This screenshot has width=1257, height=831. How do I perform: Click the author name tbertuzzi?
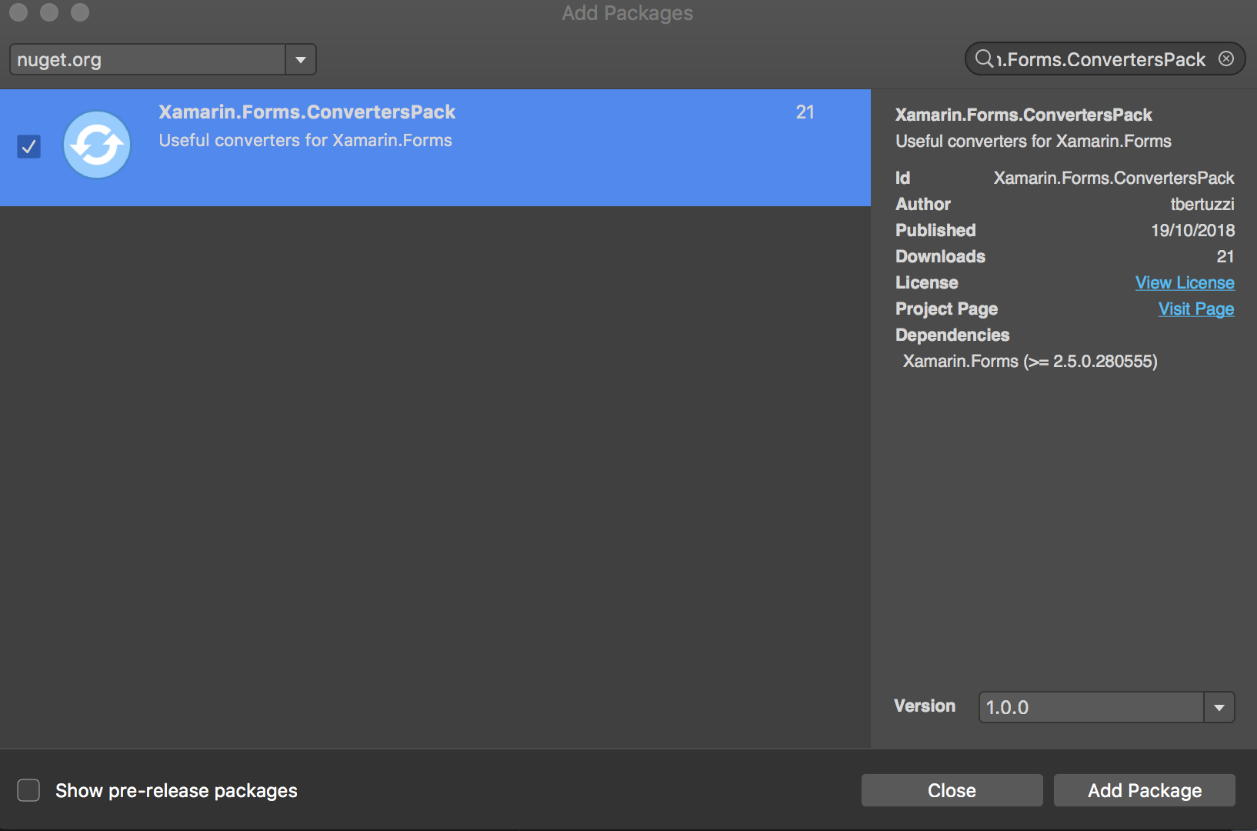tap(1202, 204)
